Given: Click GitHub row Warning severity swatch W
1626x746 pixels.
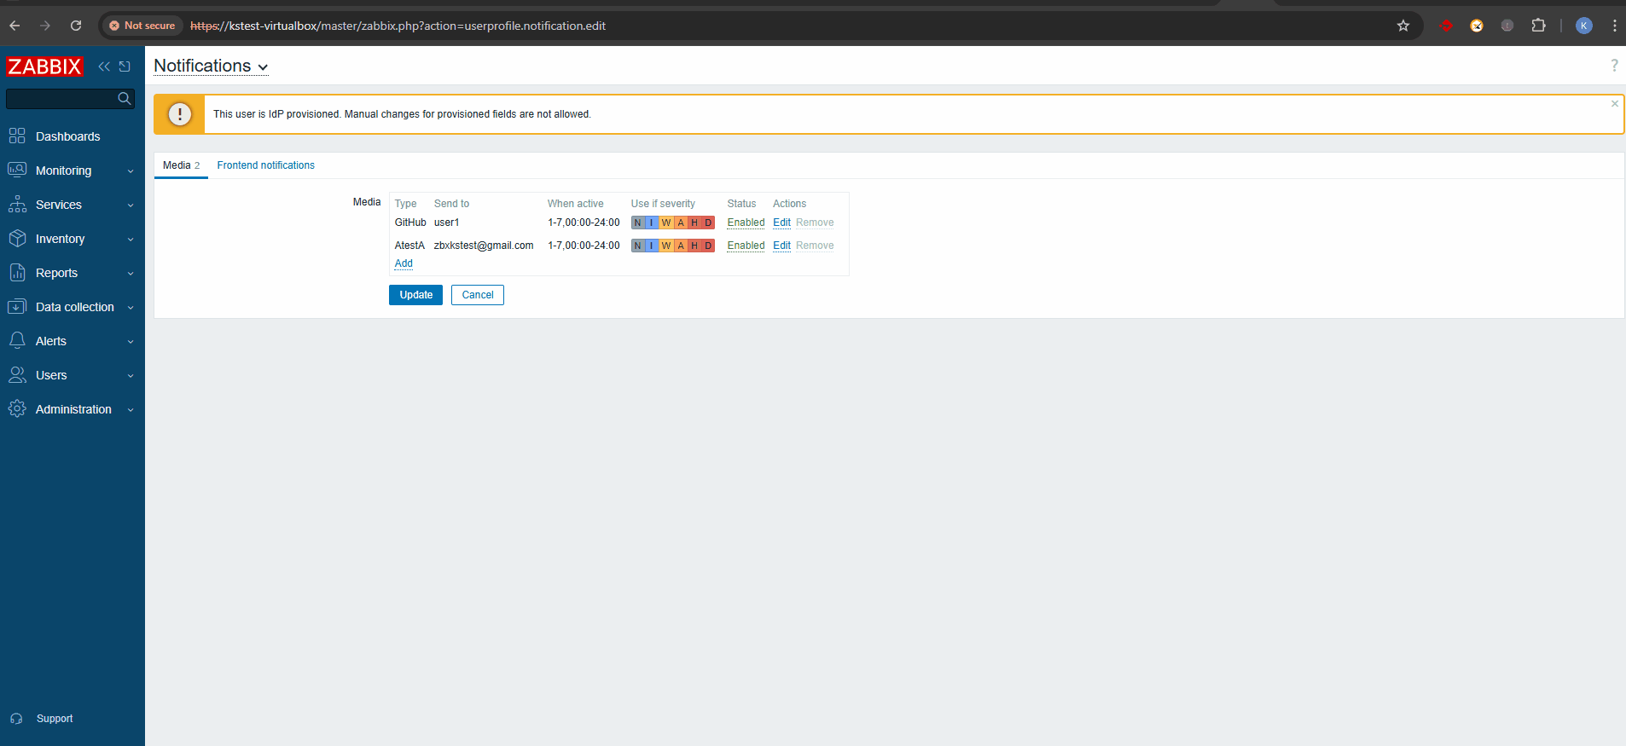Looking at the screenshot, I should [666, 223].
